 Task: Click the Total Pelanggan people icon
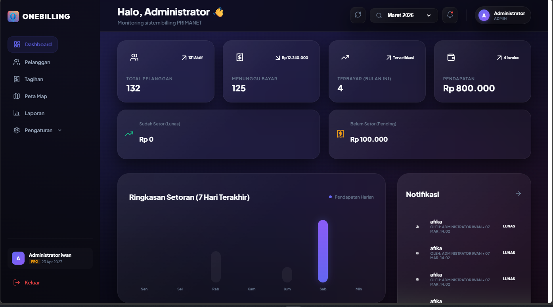click(134, 57)
